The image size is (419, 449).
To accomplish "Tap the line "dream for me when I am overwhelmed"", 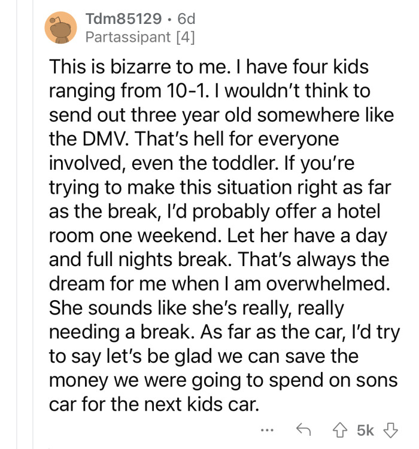I will [x=220, y=284].
